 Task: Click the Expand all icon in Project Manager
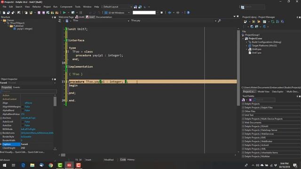click(277, 22)
